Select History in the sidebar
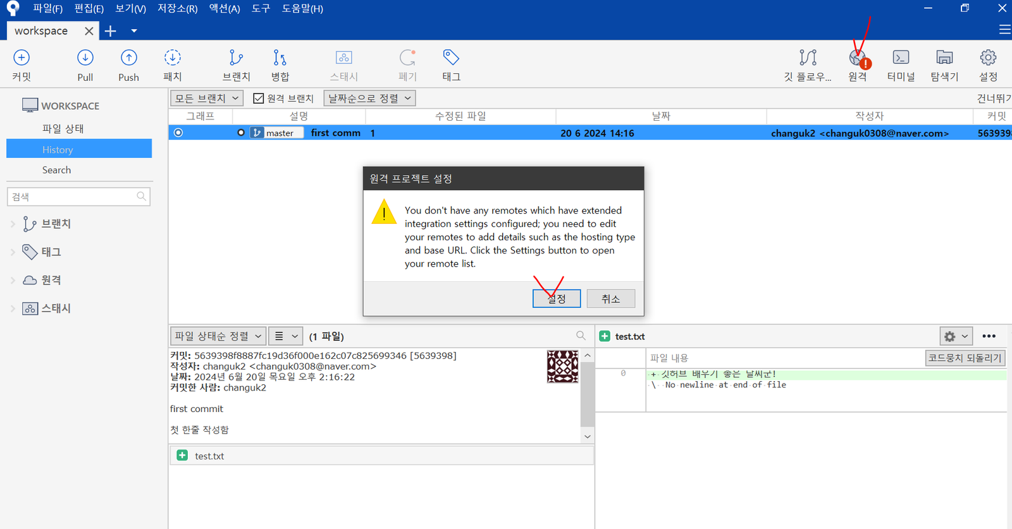The height and width of the screenshot is (529, 1012). coord(79,149)
